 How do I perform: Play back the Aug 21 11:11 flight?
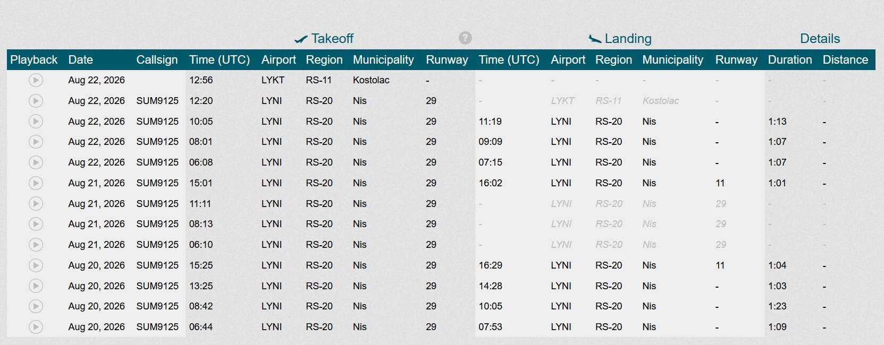36,204
